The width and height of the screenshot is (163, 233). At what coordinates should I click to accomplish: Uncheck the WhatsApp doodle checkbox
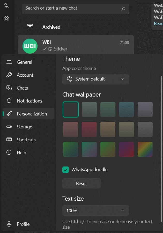click(66, 170)
